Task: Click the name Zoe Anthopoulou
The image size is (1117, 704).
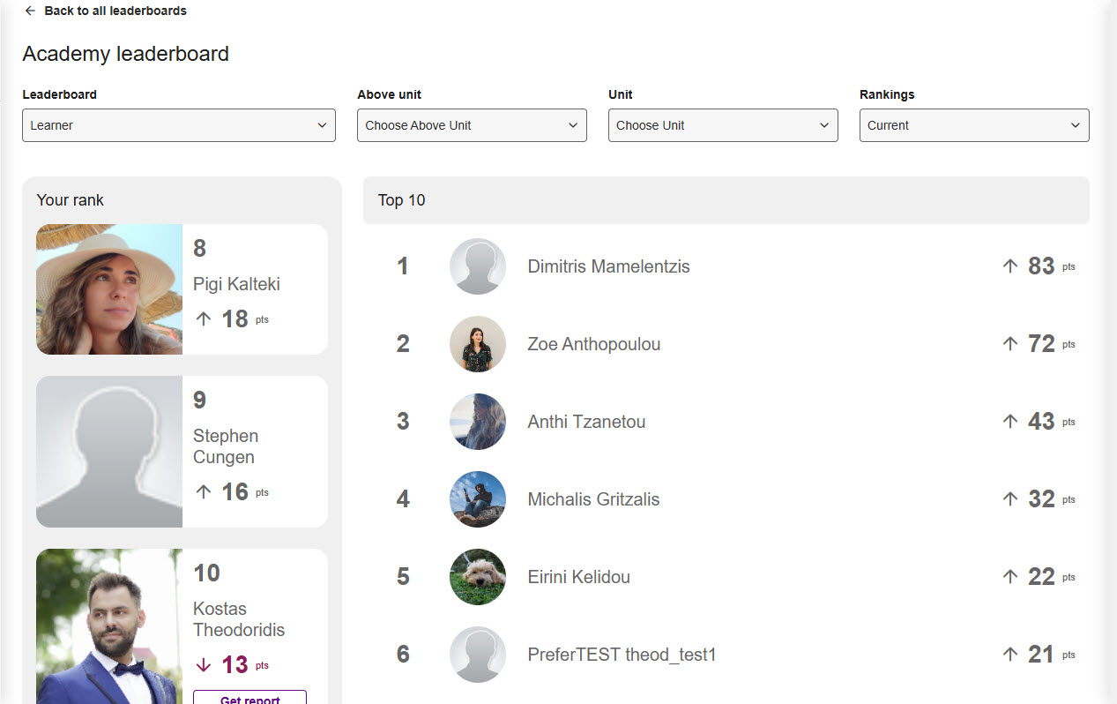Action: (593, 344)
